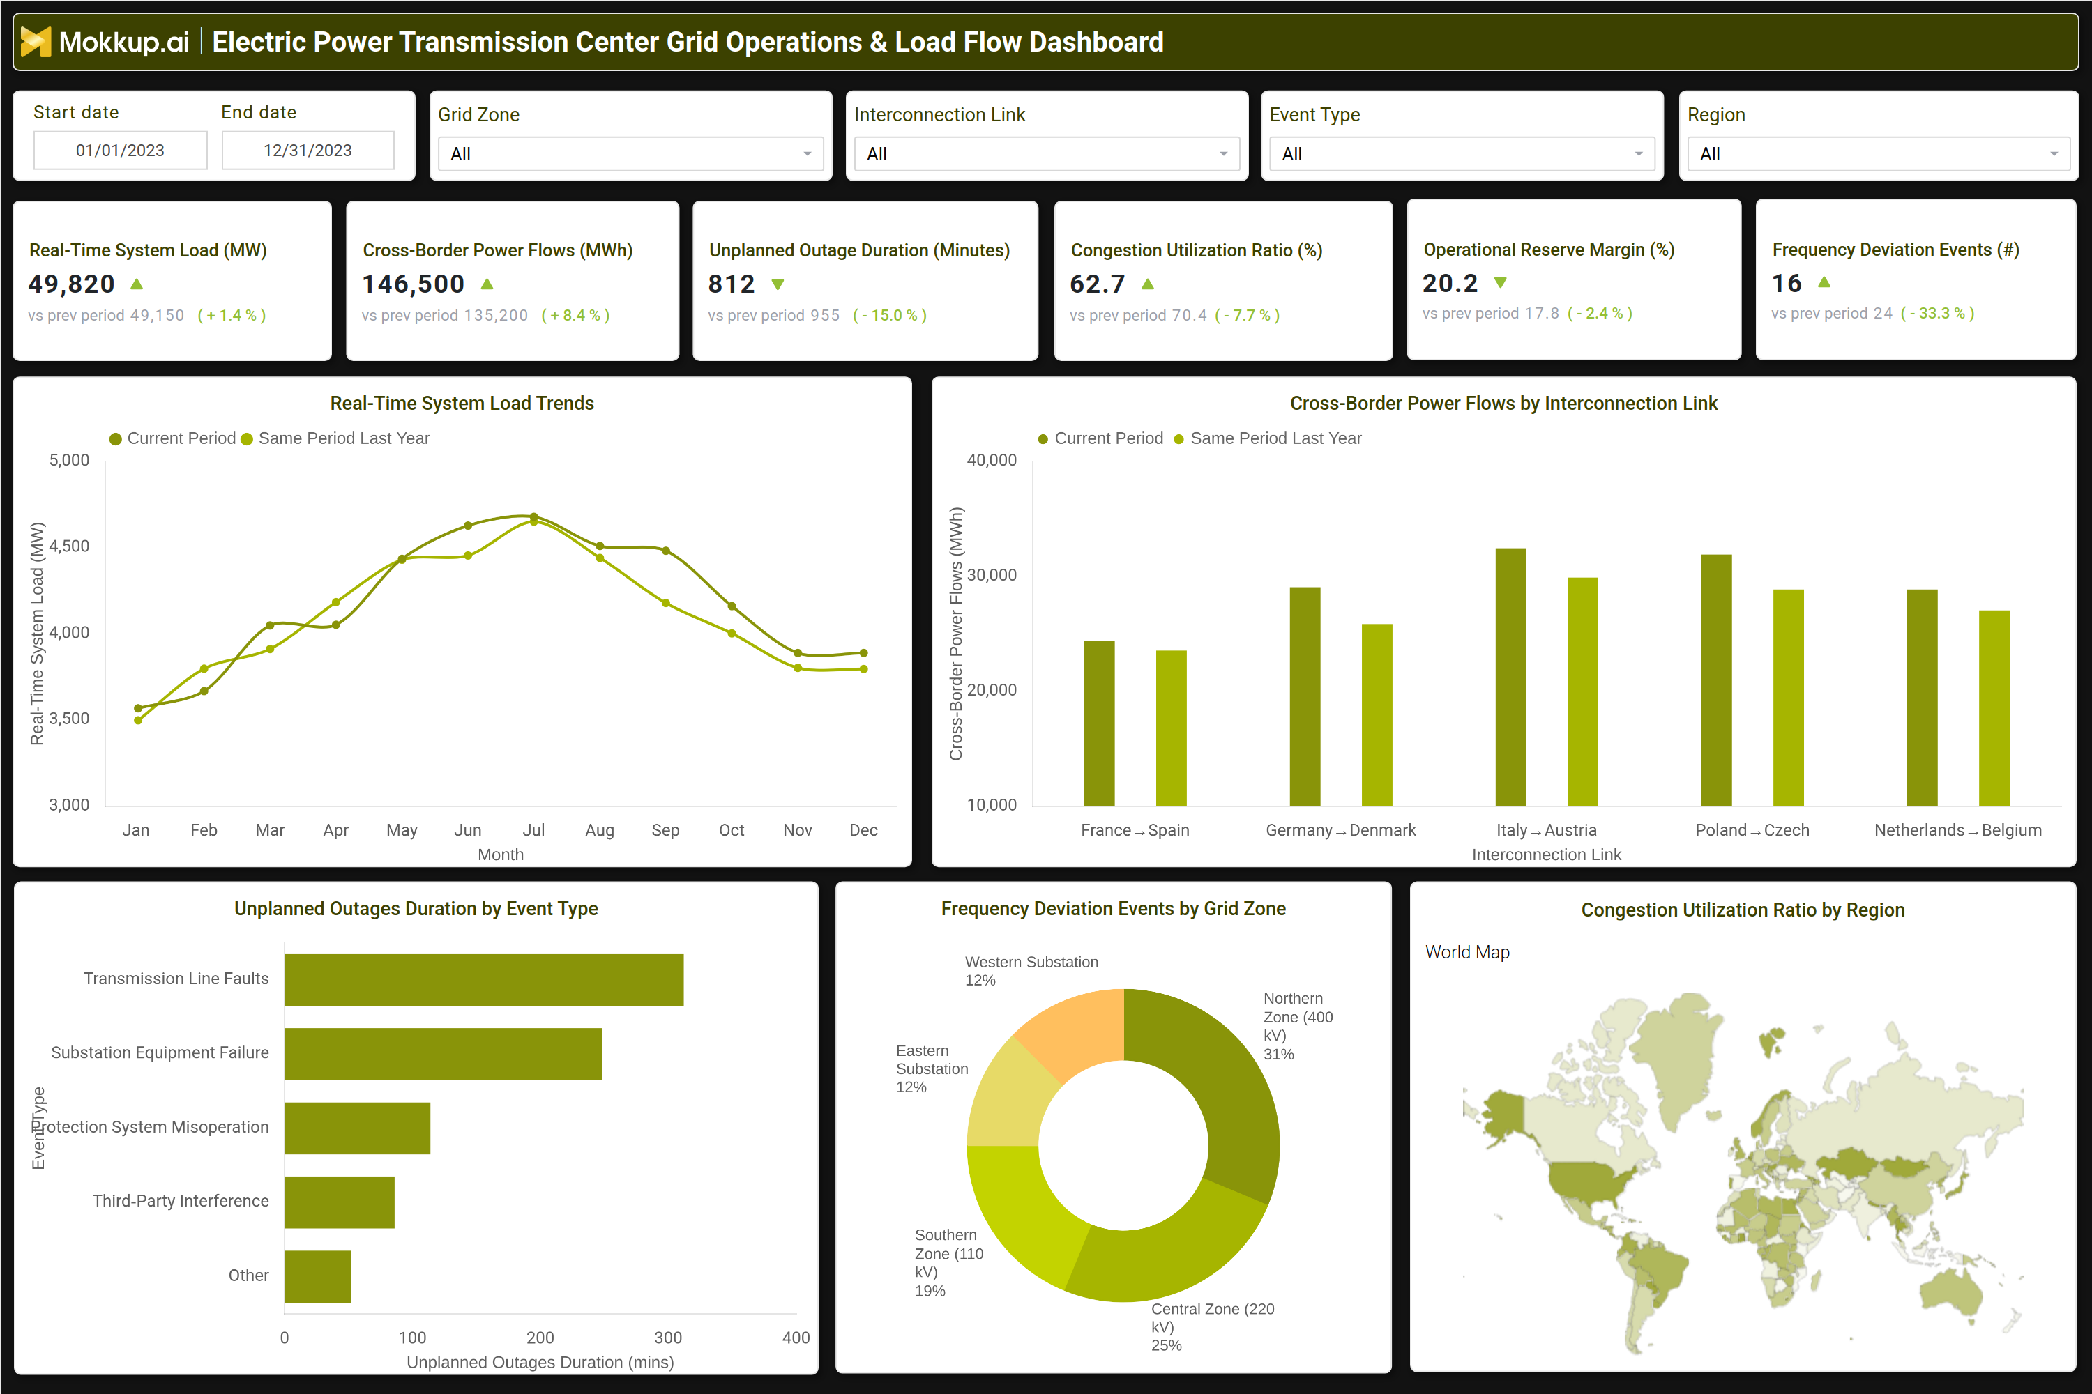Click the up trend arrow beside 16
This screenshot has height=1394, width=2092.
(x=1824, y=283)
